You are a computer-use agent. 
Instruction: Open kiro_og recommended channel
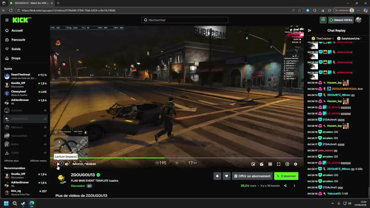tap(25, 193)
